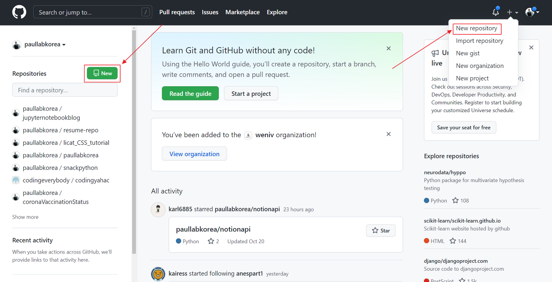Screen dimensions: 552x282
Task: Click the weniv organization avatar icon
Action: [x=248, y=135]
